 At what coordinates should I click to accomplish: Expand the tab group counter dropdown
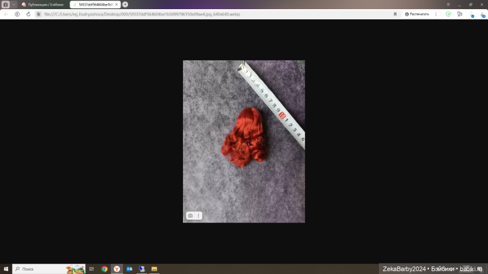tap(14, 4)
